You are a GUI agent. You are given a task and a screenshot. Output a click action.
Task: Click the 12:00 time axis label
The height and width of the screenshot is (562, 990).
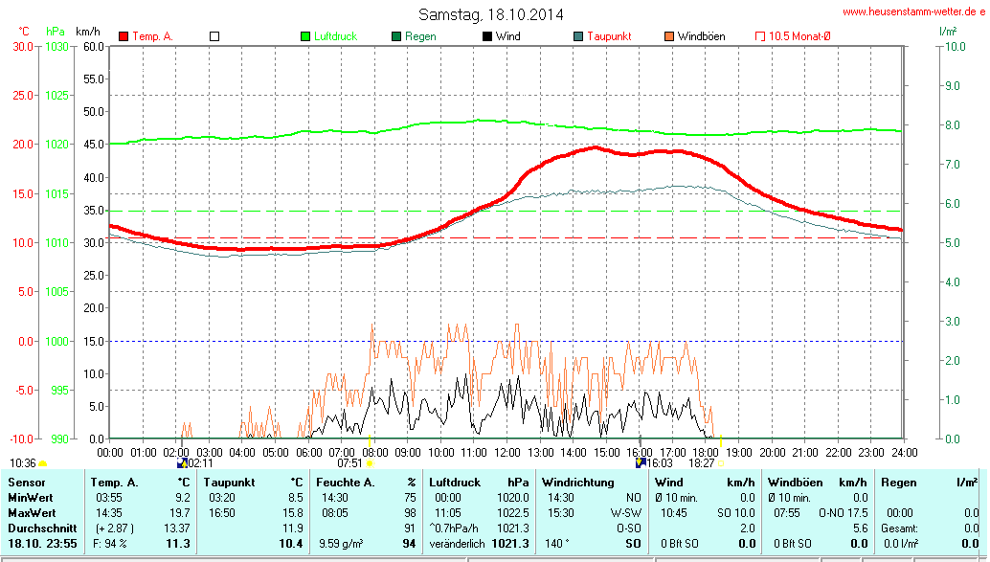pyautogui.click(x=507, y=453)
